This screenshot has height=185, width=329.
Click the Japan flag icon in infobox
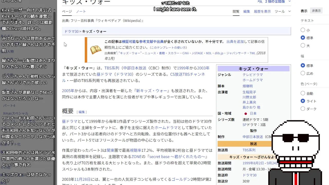click(x=245, y=114)
